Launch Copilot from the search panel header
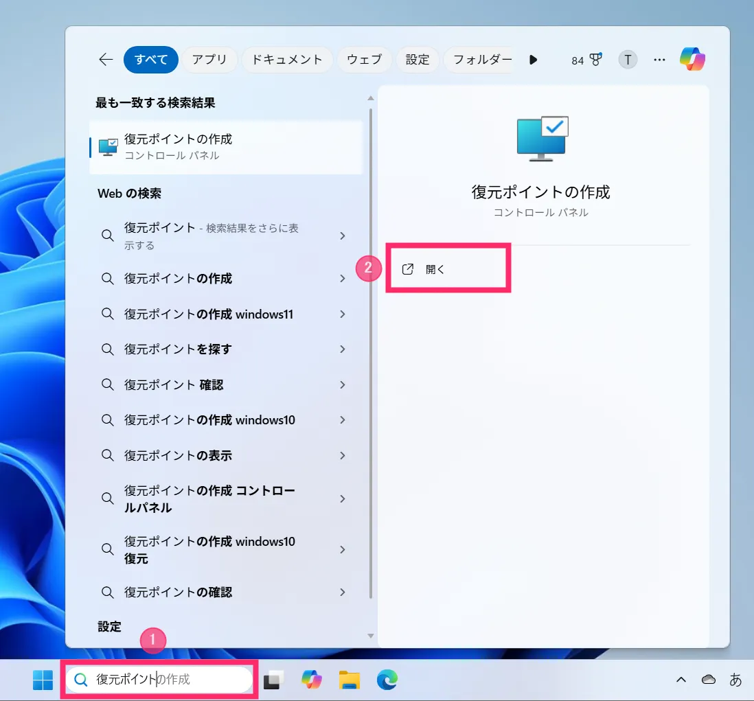This screenshot has width=754, height=701. tap(692, 59)
